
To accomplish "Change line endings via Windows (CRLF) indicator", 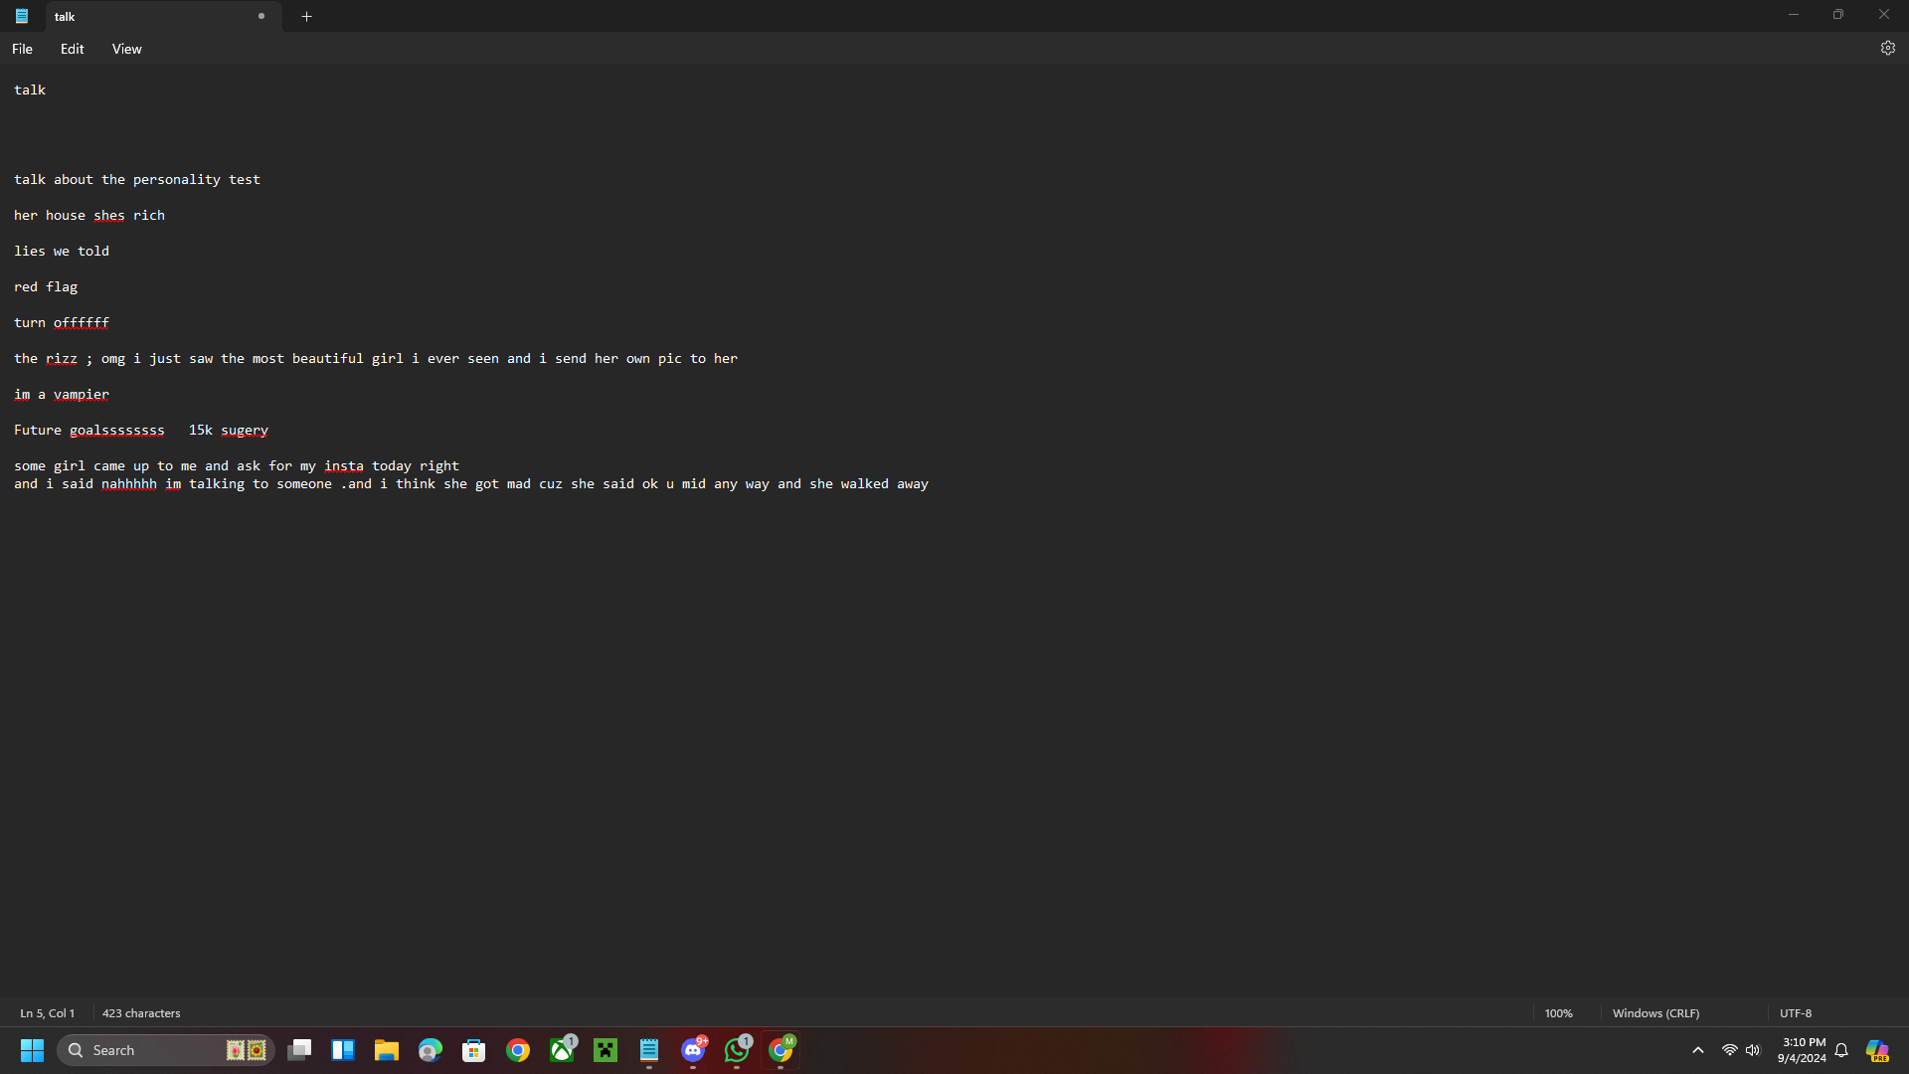I will 1655,1012.
